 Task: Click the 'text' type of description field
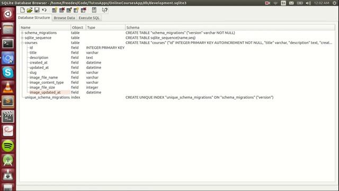point(90,58)
